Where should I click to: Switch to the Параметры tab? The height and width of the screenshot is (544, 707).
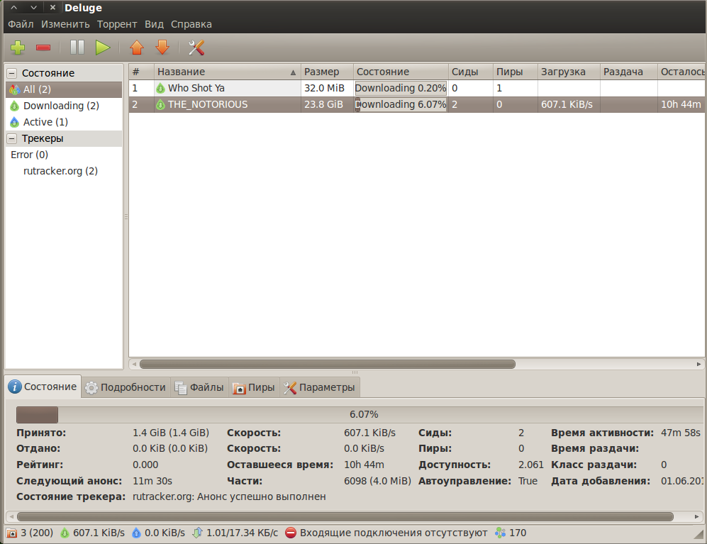pos(320,387)
